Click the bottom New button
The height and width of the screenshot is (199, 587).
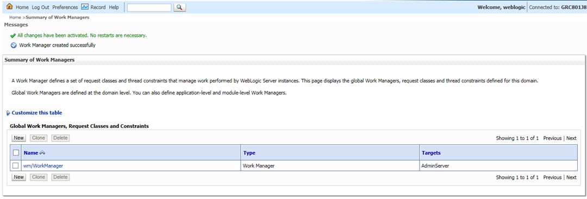pyautogui.click(x=18, y=177)
